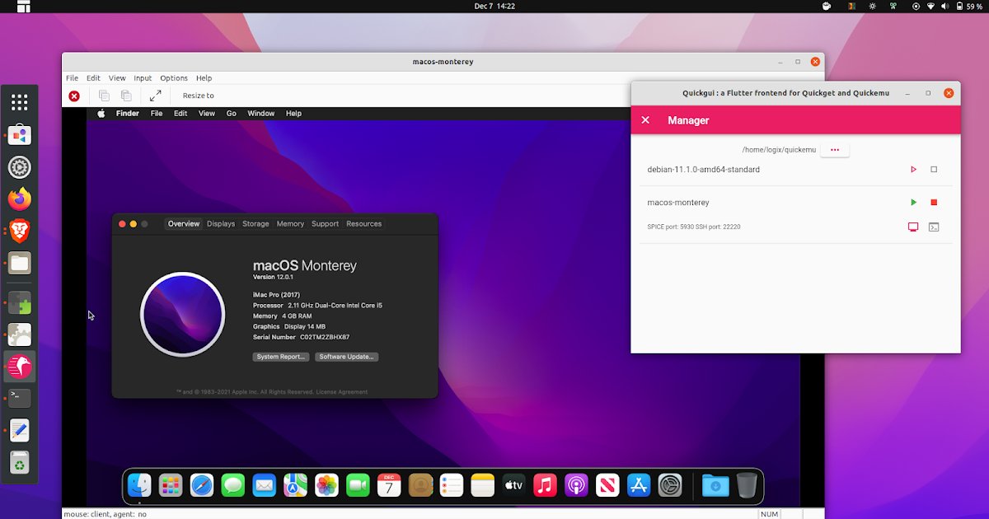The width and height of the screenshot is (989, 519).
Task: Close the Manager screen with the X icon
Action: 645,120
